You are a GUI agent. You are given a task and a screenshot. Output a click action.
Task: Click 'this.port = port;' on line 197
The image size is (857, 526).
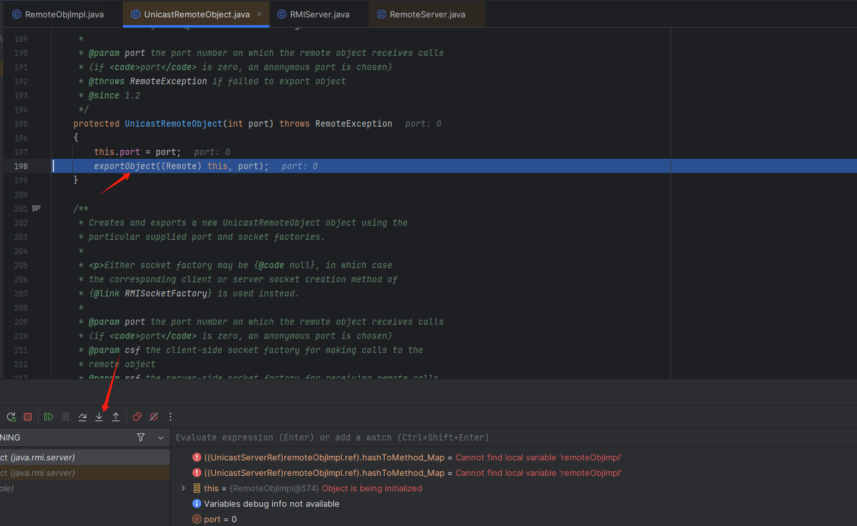[138, 152]
